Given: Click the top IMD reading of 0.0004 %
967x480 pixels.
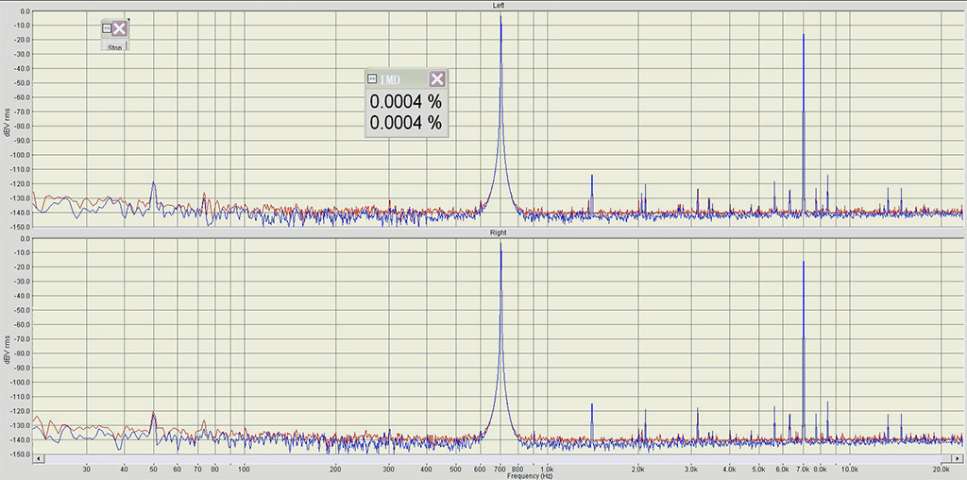Looking at the screenshot, I should [405, 101].
